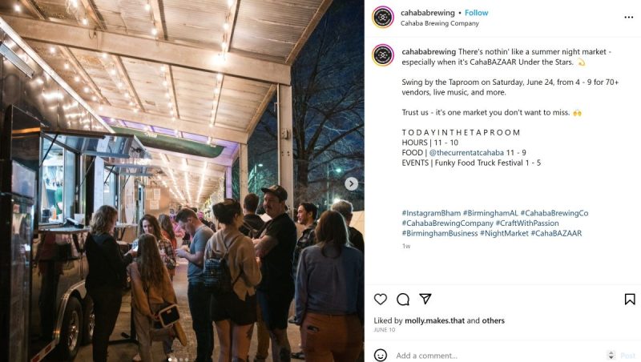Click the avatar beside the caption text

click(383, 54)
